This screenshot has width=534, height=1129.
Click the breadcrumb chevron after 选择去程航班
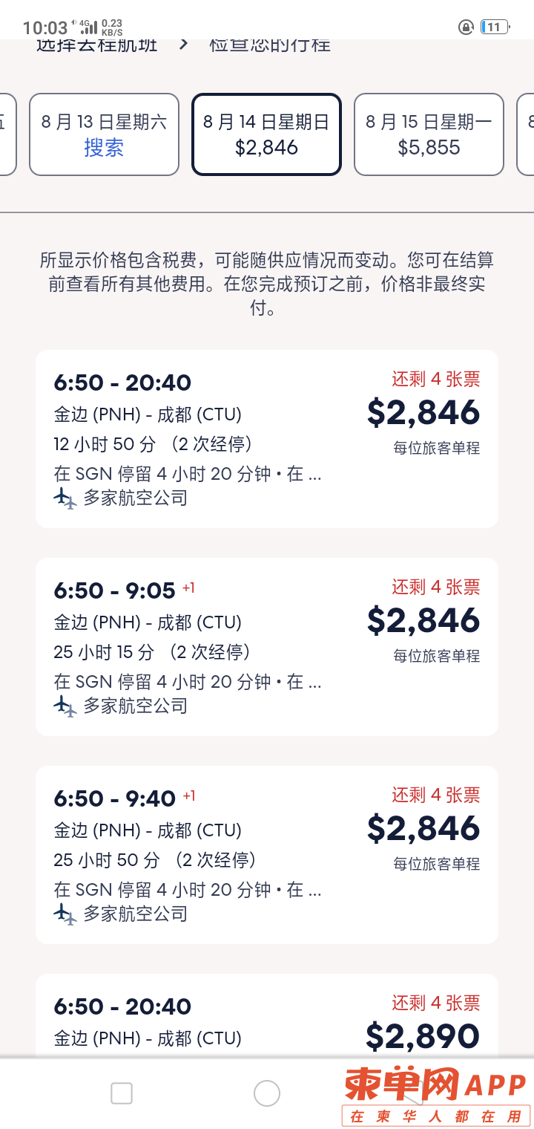click(184, 44)
